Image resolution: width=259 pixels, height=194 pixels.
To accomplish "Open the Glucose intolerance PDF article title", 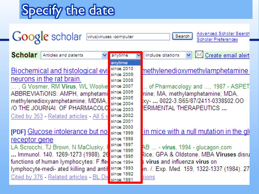I will click(67, 132).
